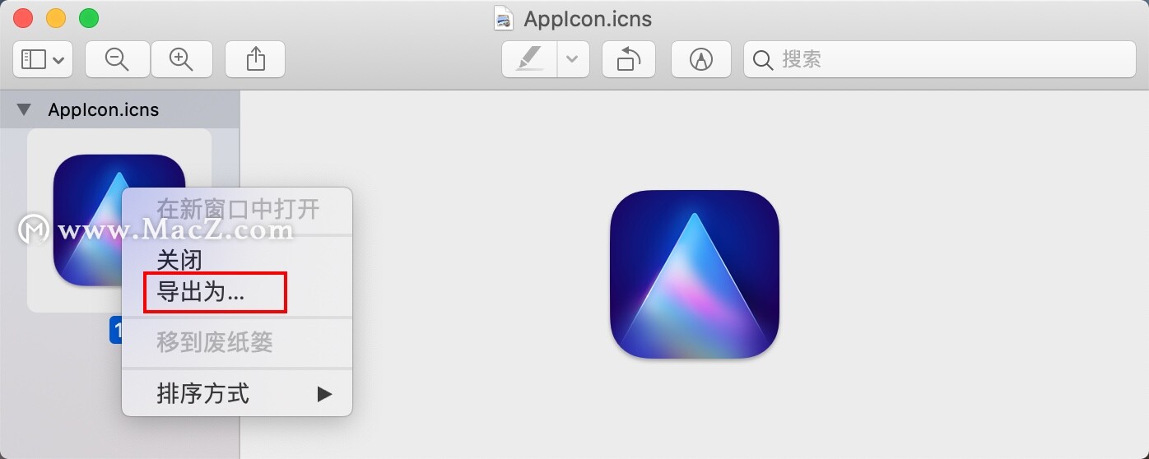Image resolution: width=1149 pixels, height=459 pixels.
Task: Show the Markup toolbar
Action: pyautogui.click(x=700, y=59)
